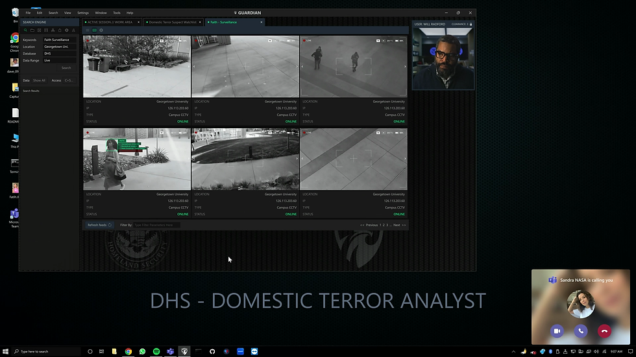Show hidden system tray icons

click(513, 351)
